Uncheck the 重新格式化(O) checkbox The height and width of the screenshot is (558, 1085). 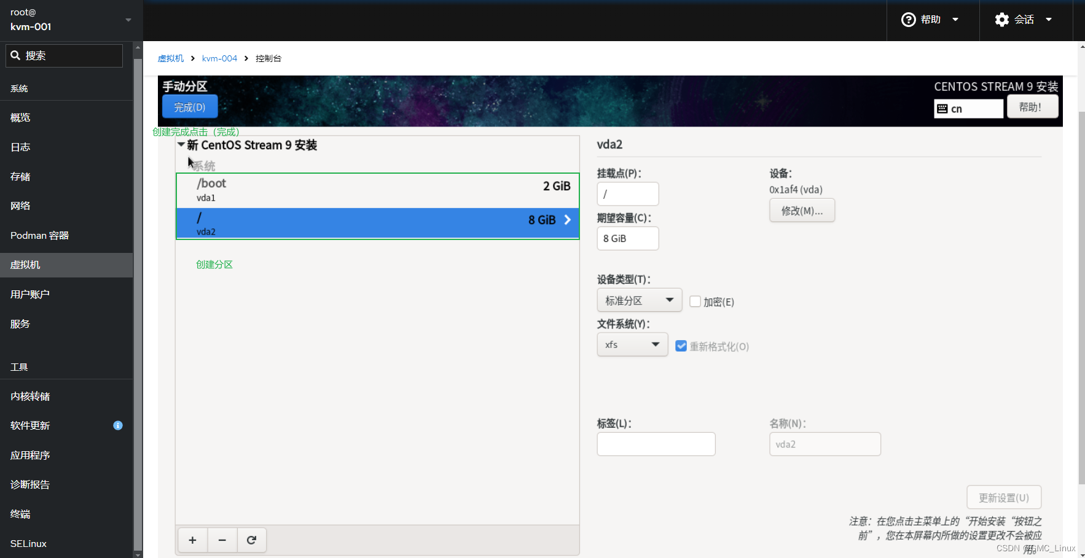click(x=681, y=346)
